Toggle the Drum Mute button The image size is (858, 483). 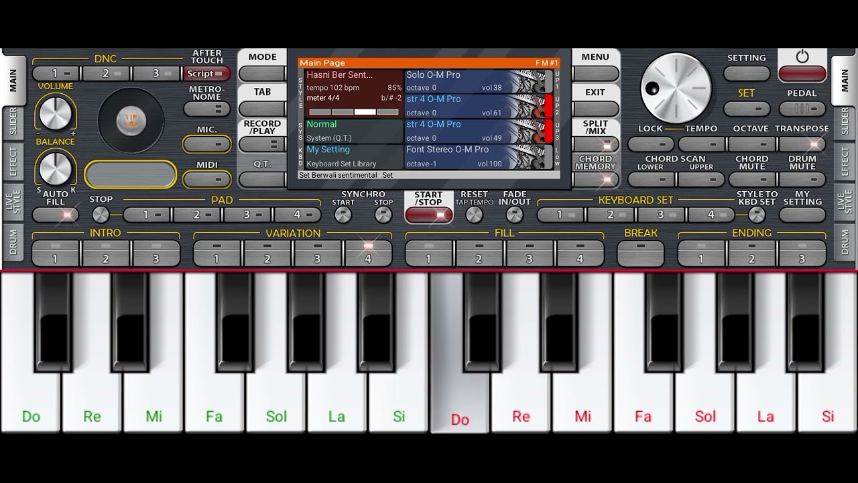coord(802,179)
